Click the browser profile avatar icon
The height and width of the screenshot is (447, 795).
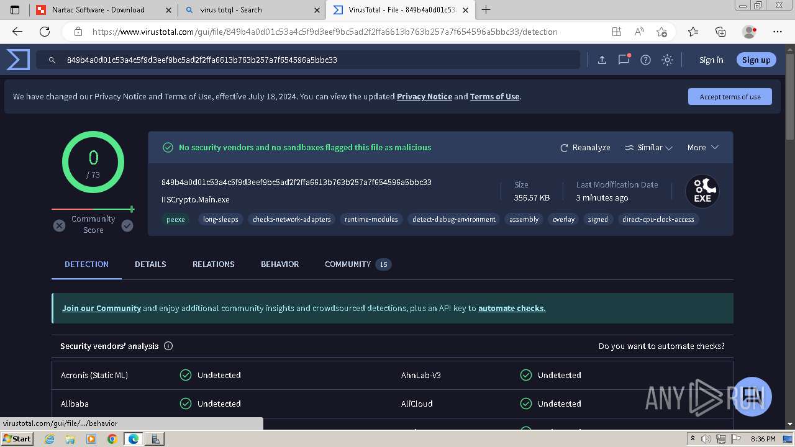point(750,32)
